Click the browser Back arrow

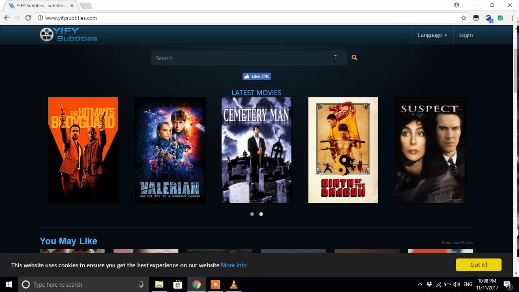[x=6, y=18]
